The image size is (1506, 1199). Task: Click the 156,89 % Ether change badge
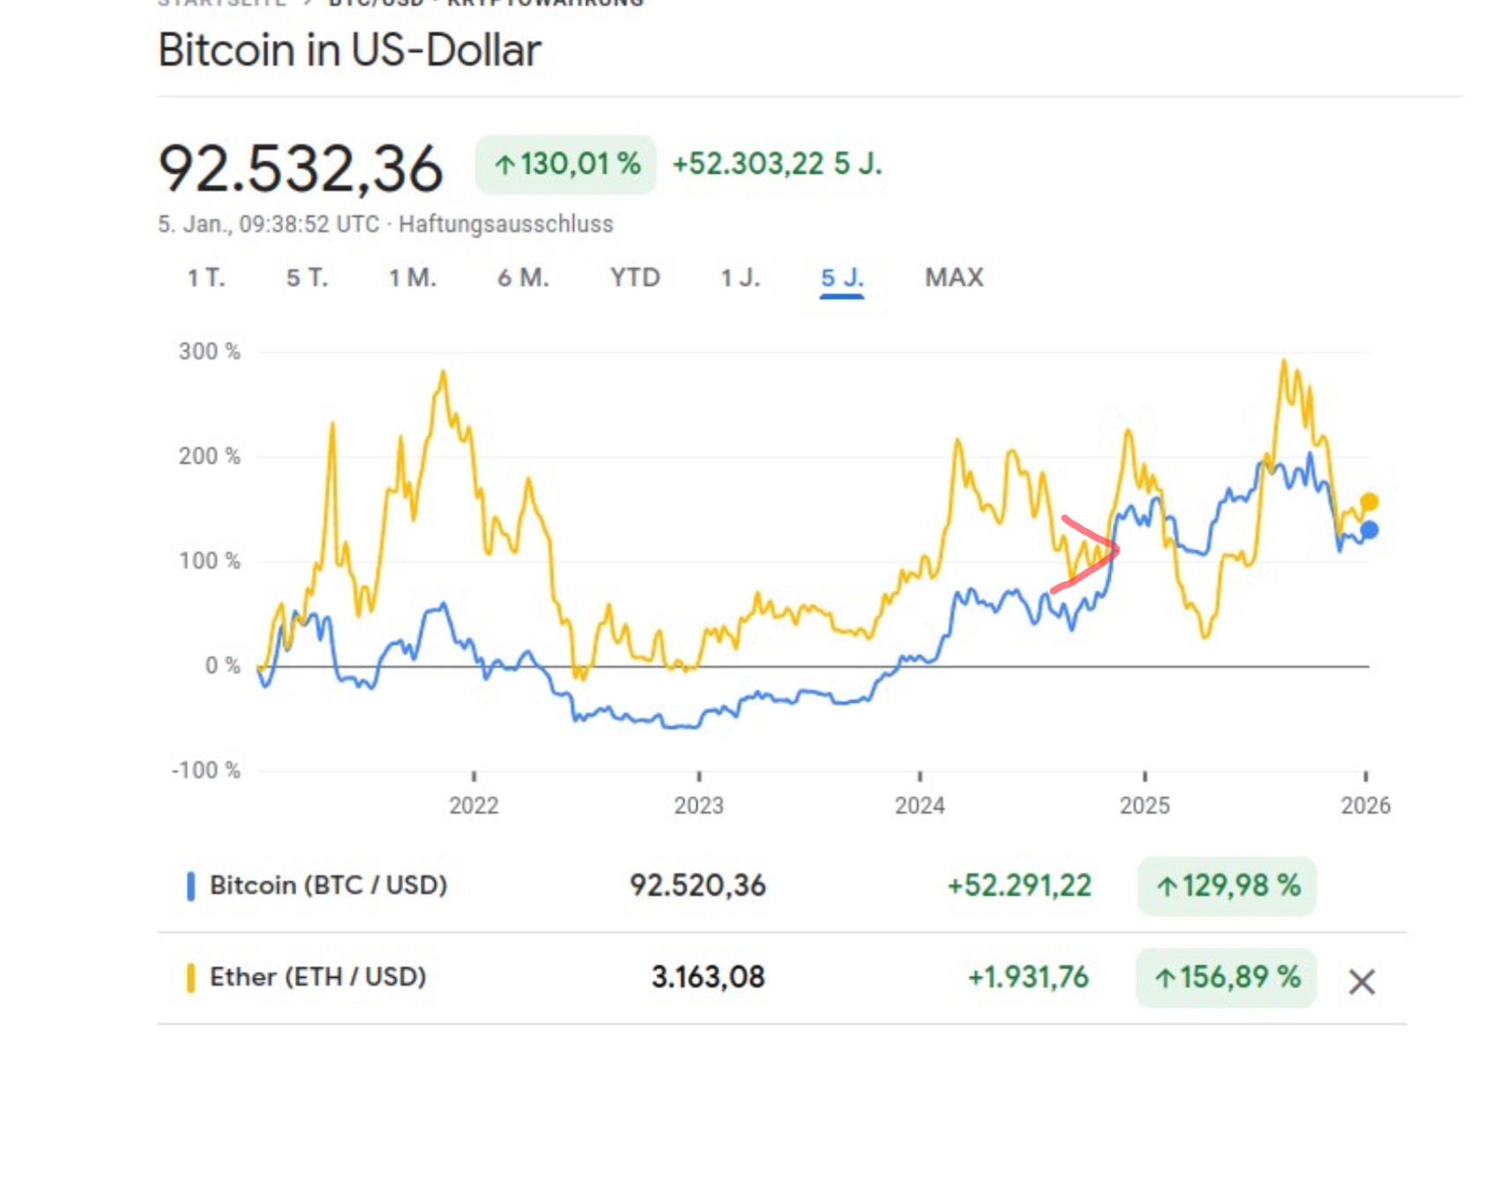[x=1226, y=978]
